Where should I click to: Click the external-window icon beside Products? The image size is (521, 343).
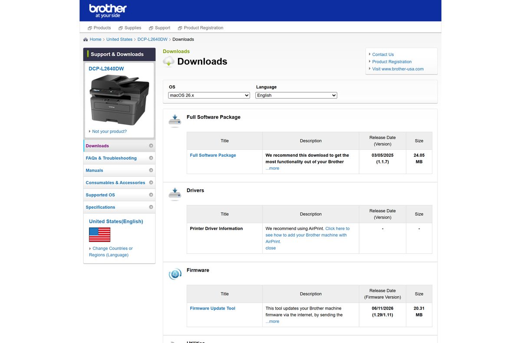pos(90,28)
